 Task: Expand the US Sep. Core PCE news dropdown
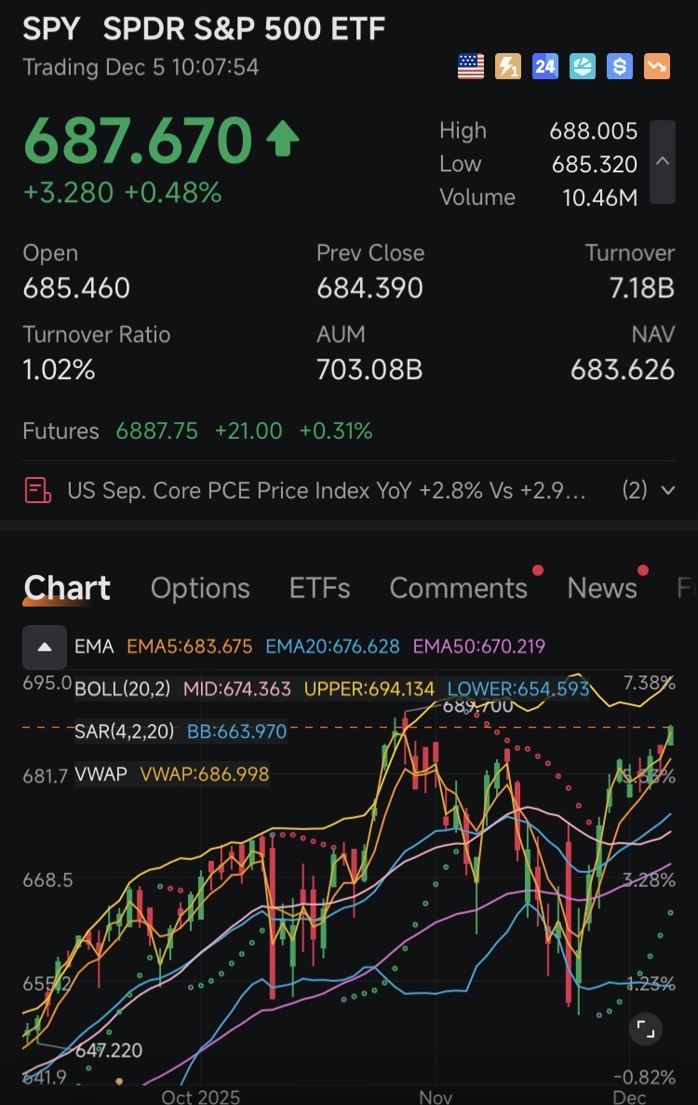(667, 490)
